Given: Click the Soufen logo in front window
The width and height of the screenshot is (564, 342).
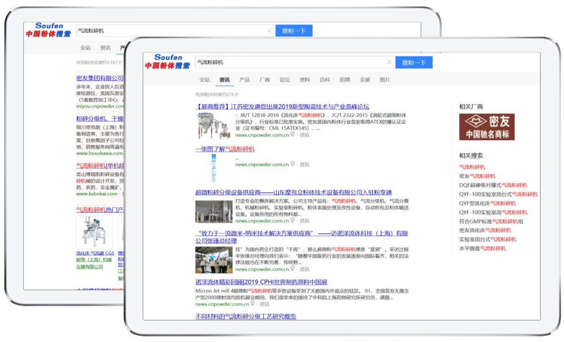Looking at the screenshot, I should [x=167, y=61].
